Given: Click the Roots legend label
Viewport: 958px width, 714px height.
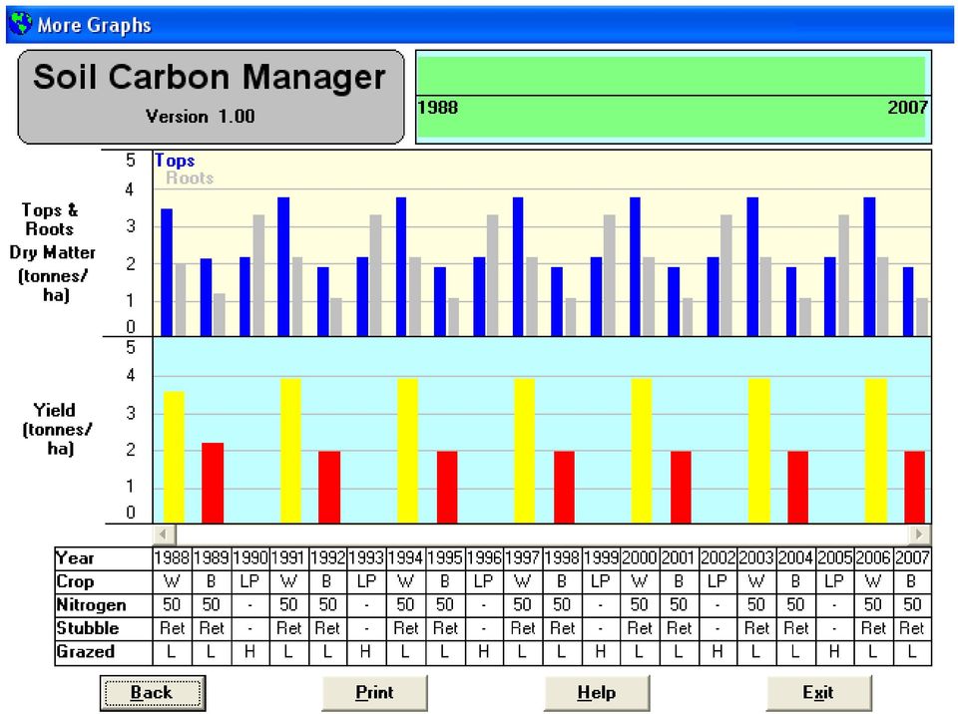Looking at the screenshot, I should coord(190,178).
